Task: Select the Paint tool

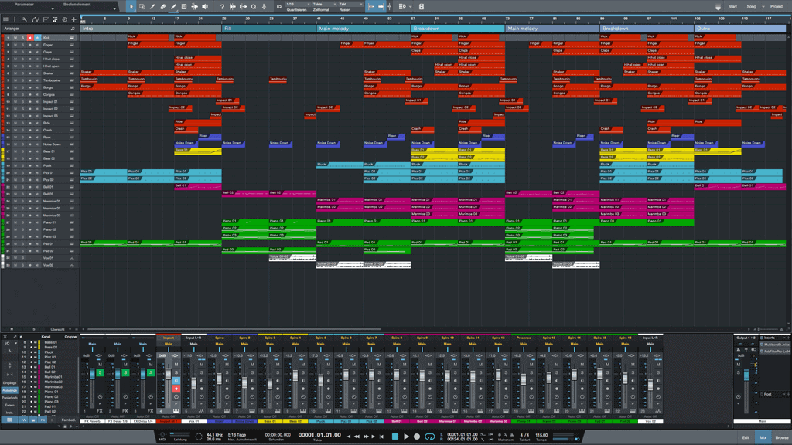Action: pyautogui.click(x=173, y=5)
